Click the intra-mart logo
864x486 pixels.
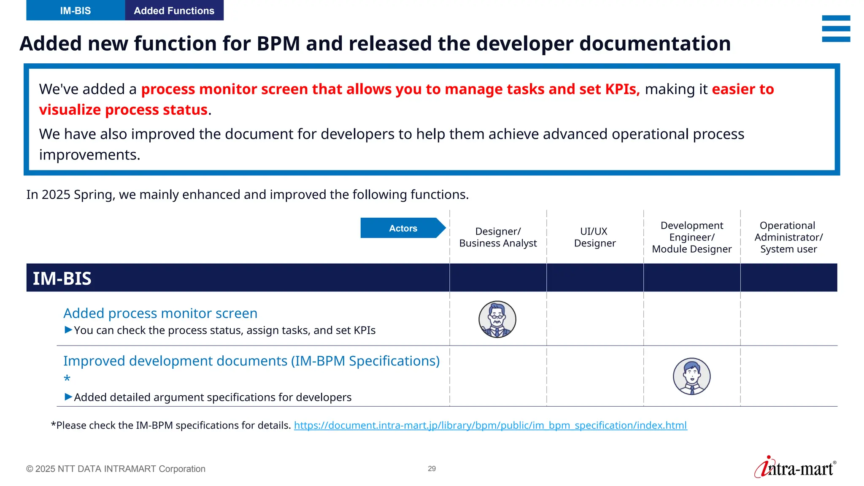[x=795, y=467]
